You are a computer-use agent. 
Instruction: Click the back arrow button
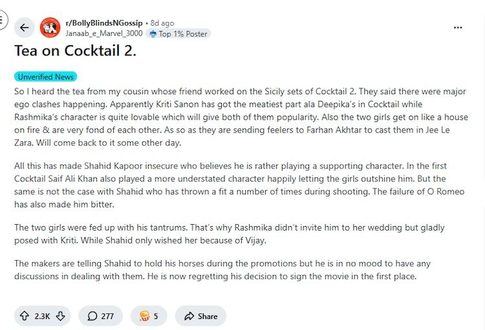[x=24, y=27]
